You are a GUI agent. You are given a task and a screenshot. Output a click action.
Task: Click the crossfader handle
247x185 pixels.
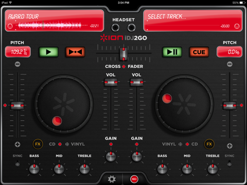(123, 54)
